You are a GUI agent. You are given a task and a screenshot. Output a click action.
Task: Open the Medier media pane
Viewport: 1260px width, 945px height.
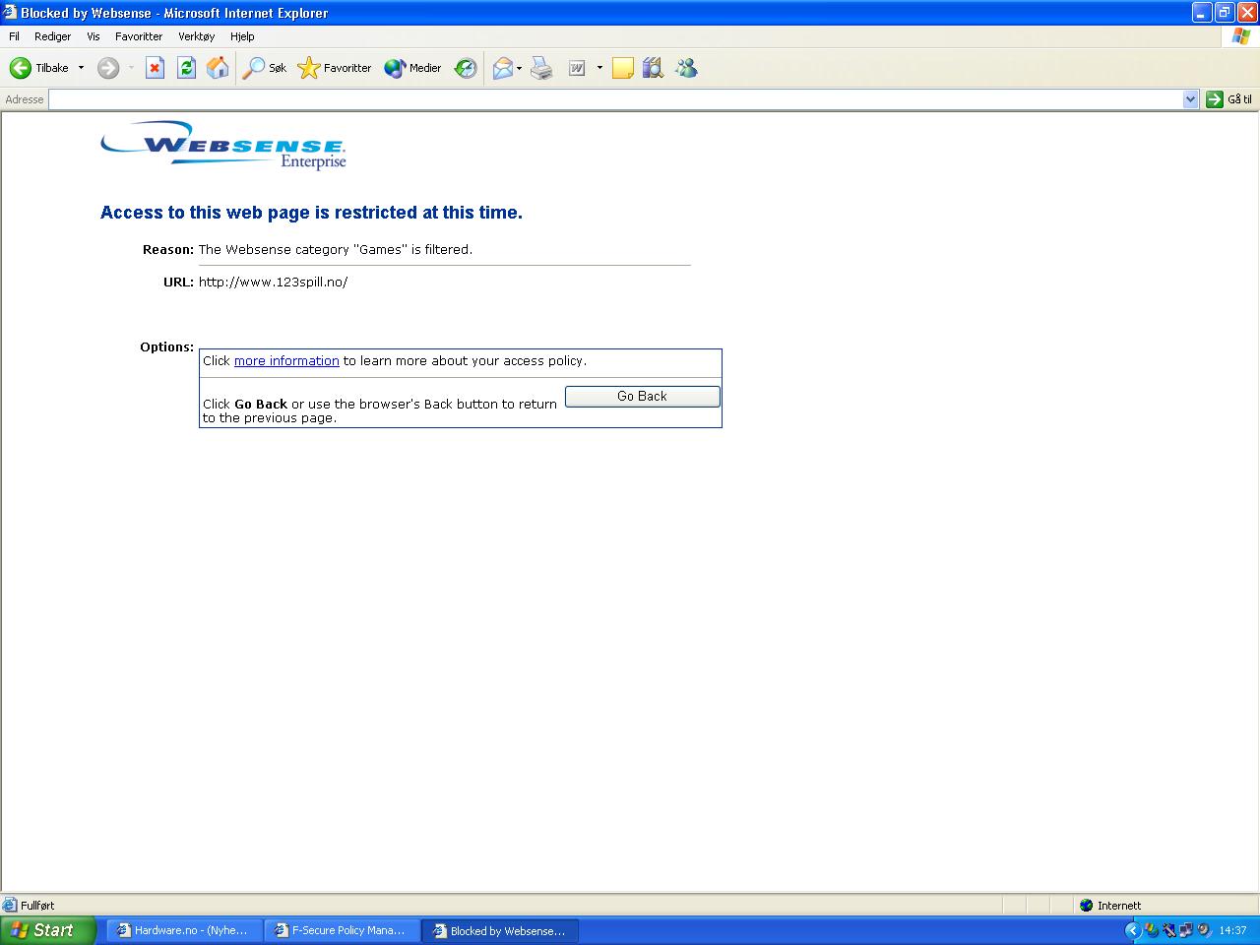click(413, 68)
